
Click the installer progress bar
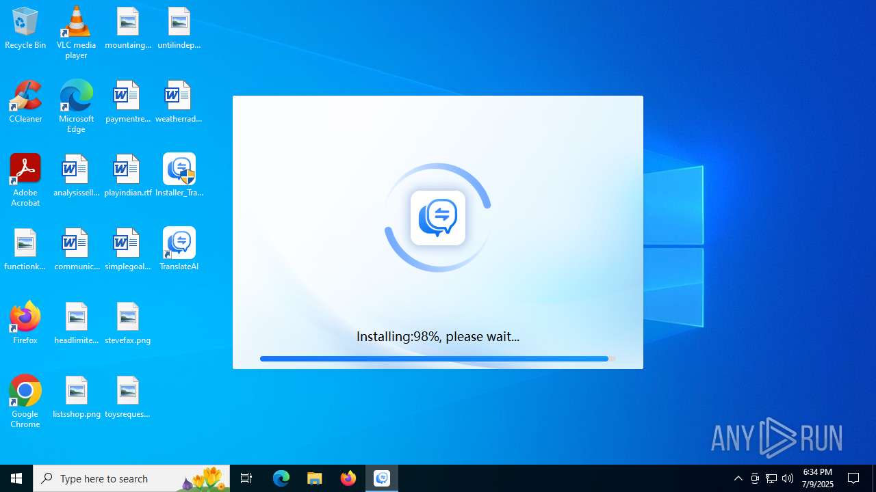click(438, 358)
